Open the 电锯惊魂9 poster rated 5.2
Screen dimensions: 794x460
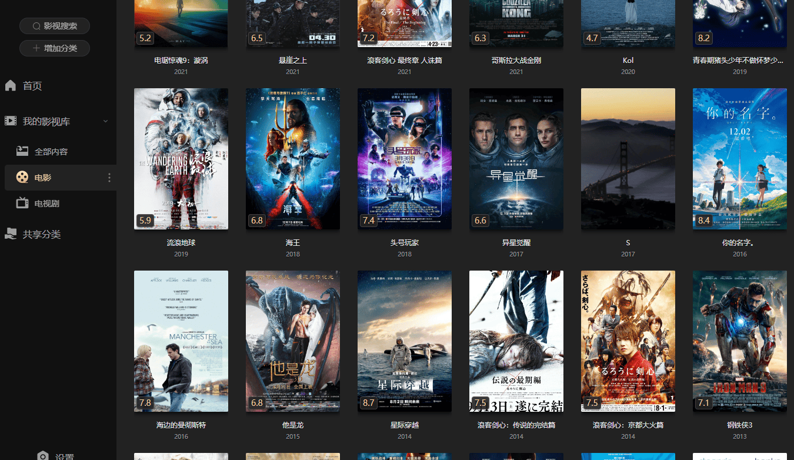tap(181, 24)
